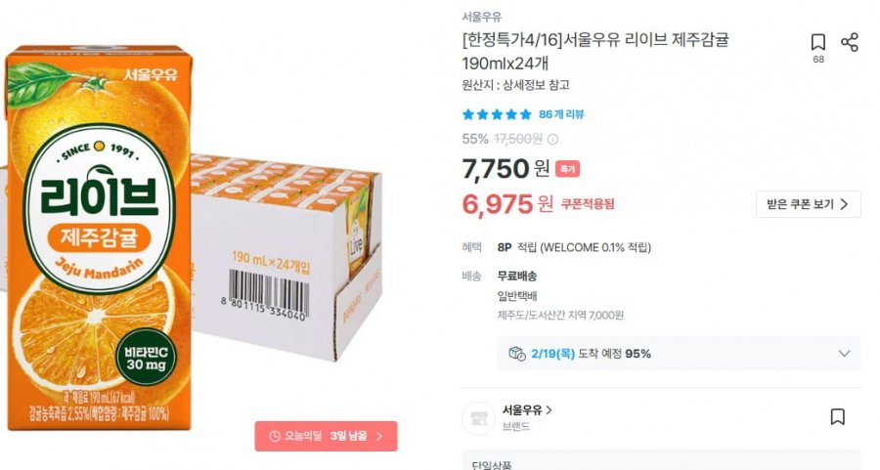
Task: Click the pink 특가 badge beside the price
Action: coord(567,169)
